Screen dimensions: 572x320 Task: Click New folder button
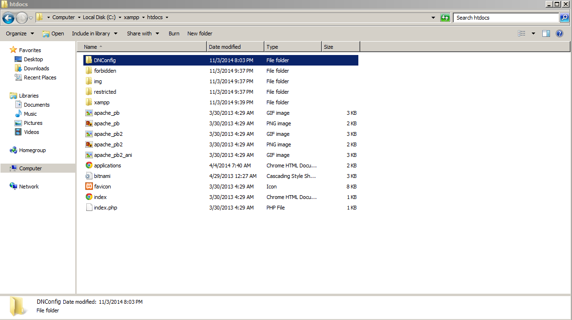(x=200, y=33)
